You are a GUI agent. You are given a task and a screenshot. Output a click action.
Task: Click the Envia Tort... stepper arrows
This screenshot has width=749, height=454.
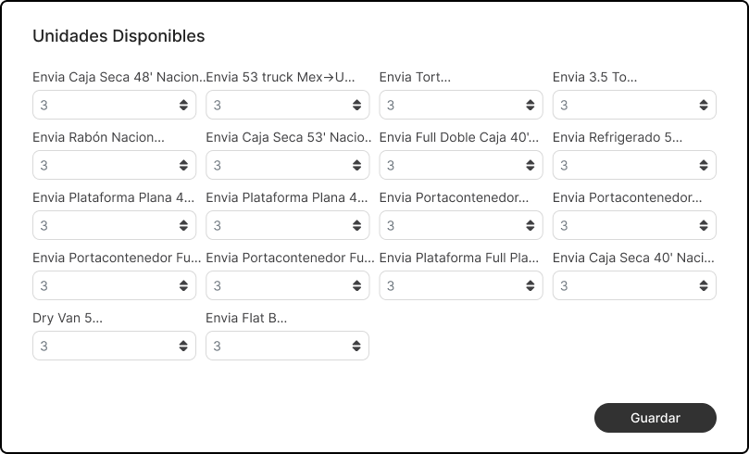point(530,106)
